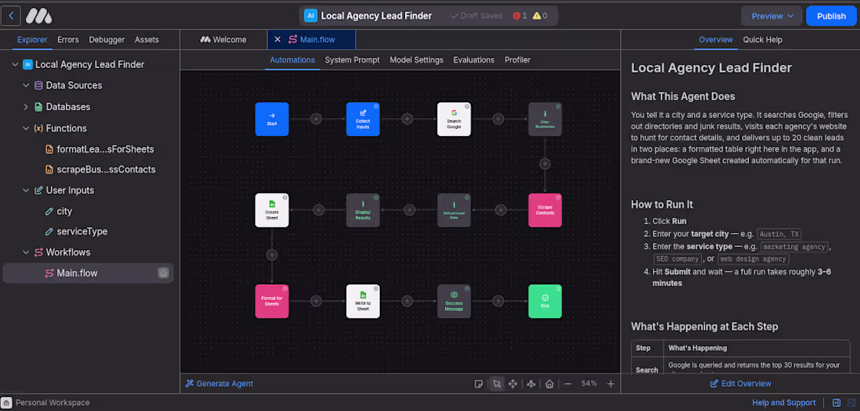Switch to the Automations tab
The height and width of the screenshot is (411, 860).
(x=292, y=59)
